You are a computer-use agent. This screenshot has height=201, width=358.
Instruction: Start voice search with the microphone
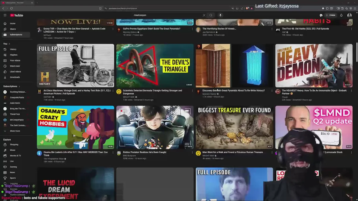point(220,15)
